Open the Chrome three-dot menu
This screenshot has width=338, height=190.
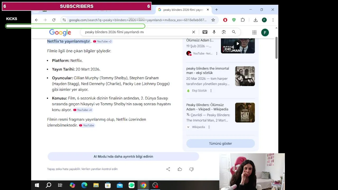click(273, 20)
